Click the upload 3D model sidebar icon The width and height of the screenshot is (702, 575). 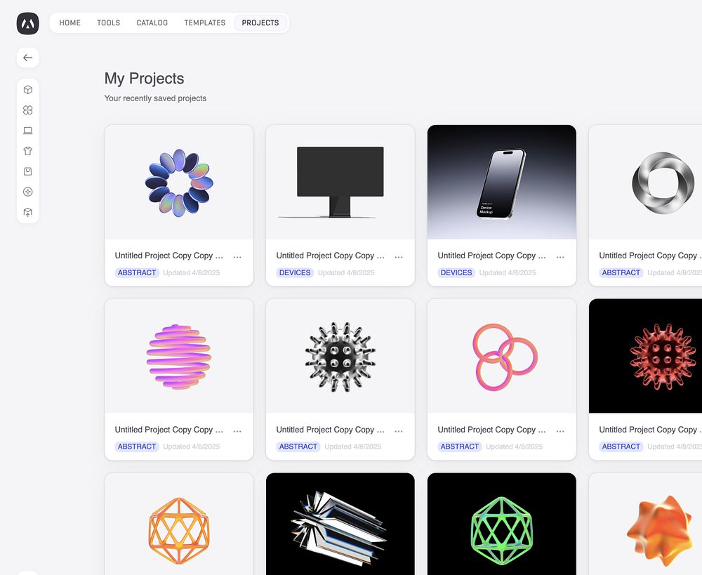click(28, 212)
